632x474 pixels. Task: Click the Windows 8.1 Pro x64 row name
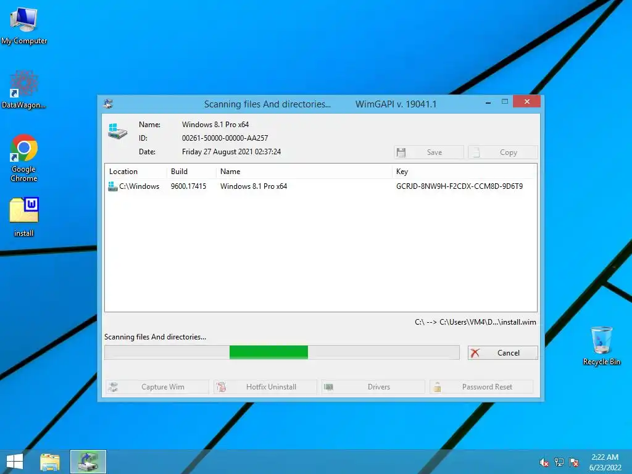tap(254, 186)
